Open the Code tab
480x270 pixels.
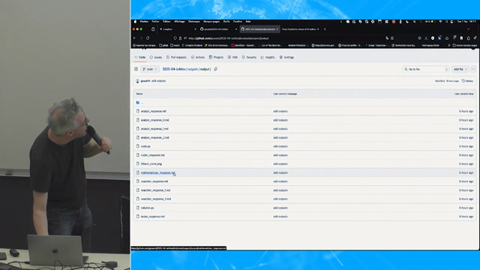[x=140, y=57]
